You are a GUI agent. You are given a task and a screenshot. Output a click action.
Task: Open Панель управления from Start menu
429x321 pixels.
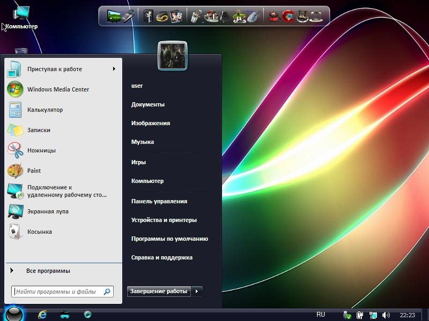click(x=159, y=201)
